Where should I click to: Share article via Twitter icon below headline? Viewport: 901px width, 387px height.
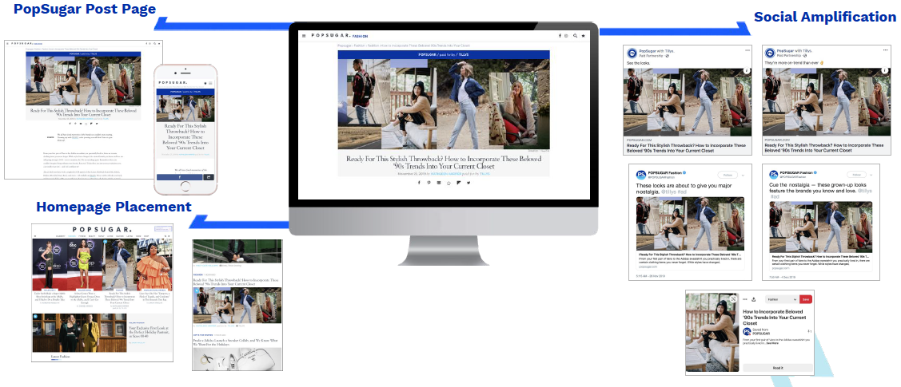(468, 182)
